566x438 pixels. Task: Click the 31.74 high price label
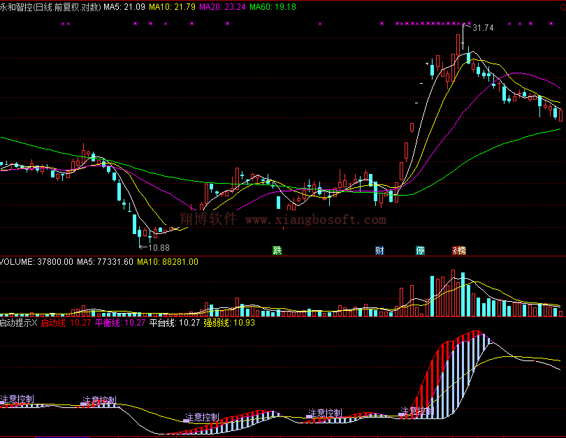(x=483, y=28)
